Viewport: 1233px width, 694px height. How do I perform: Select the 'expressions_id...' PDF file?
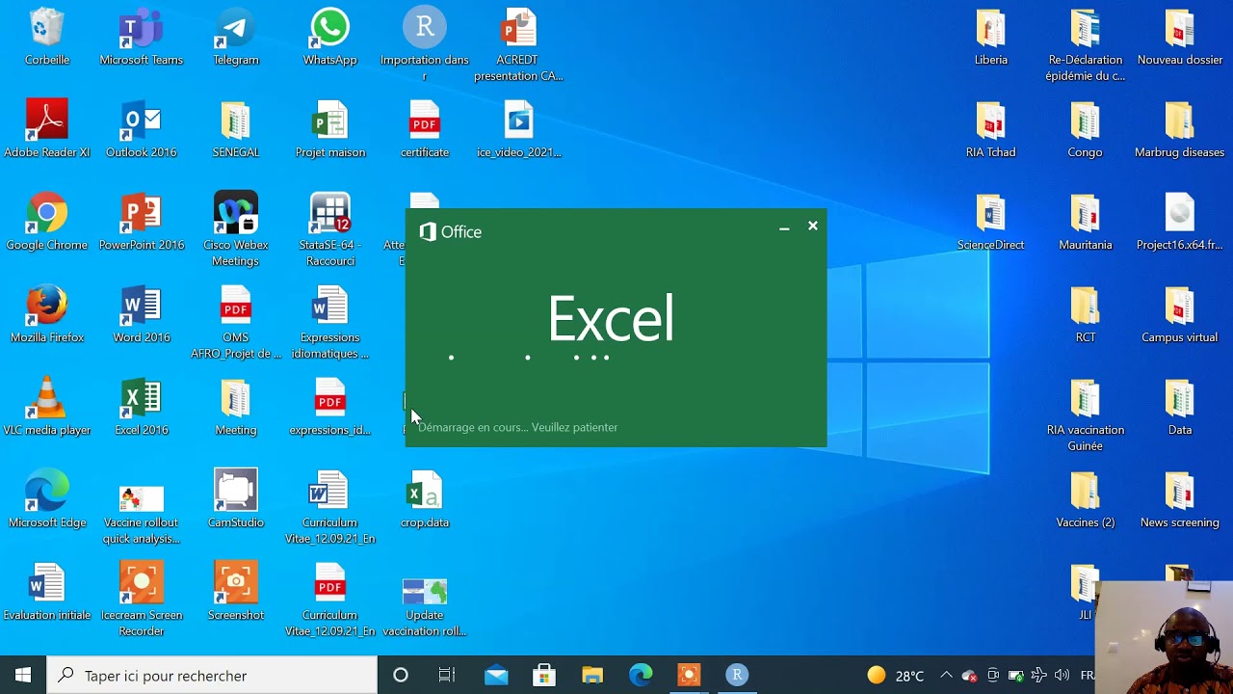[x=330, y=407]
